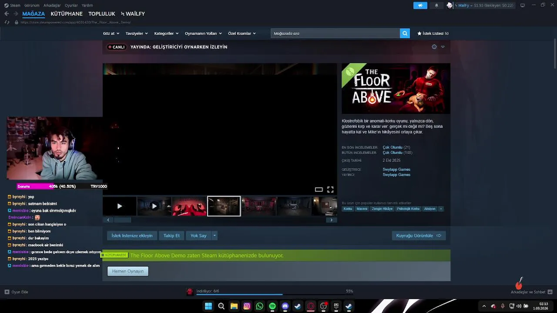This screenshot has width=557, height=313.
Task: Click The Floor Above capsule image
Action: click(396, 89)
